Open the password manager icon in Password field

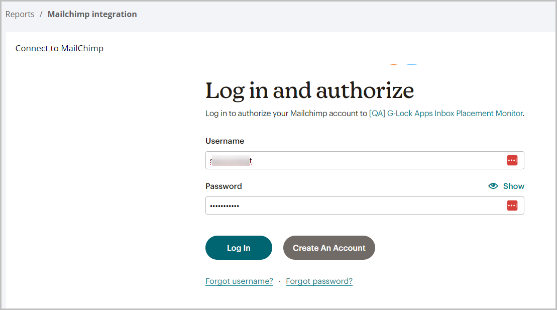pos(512,205)
